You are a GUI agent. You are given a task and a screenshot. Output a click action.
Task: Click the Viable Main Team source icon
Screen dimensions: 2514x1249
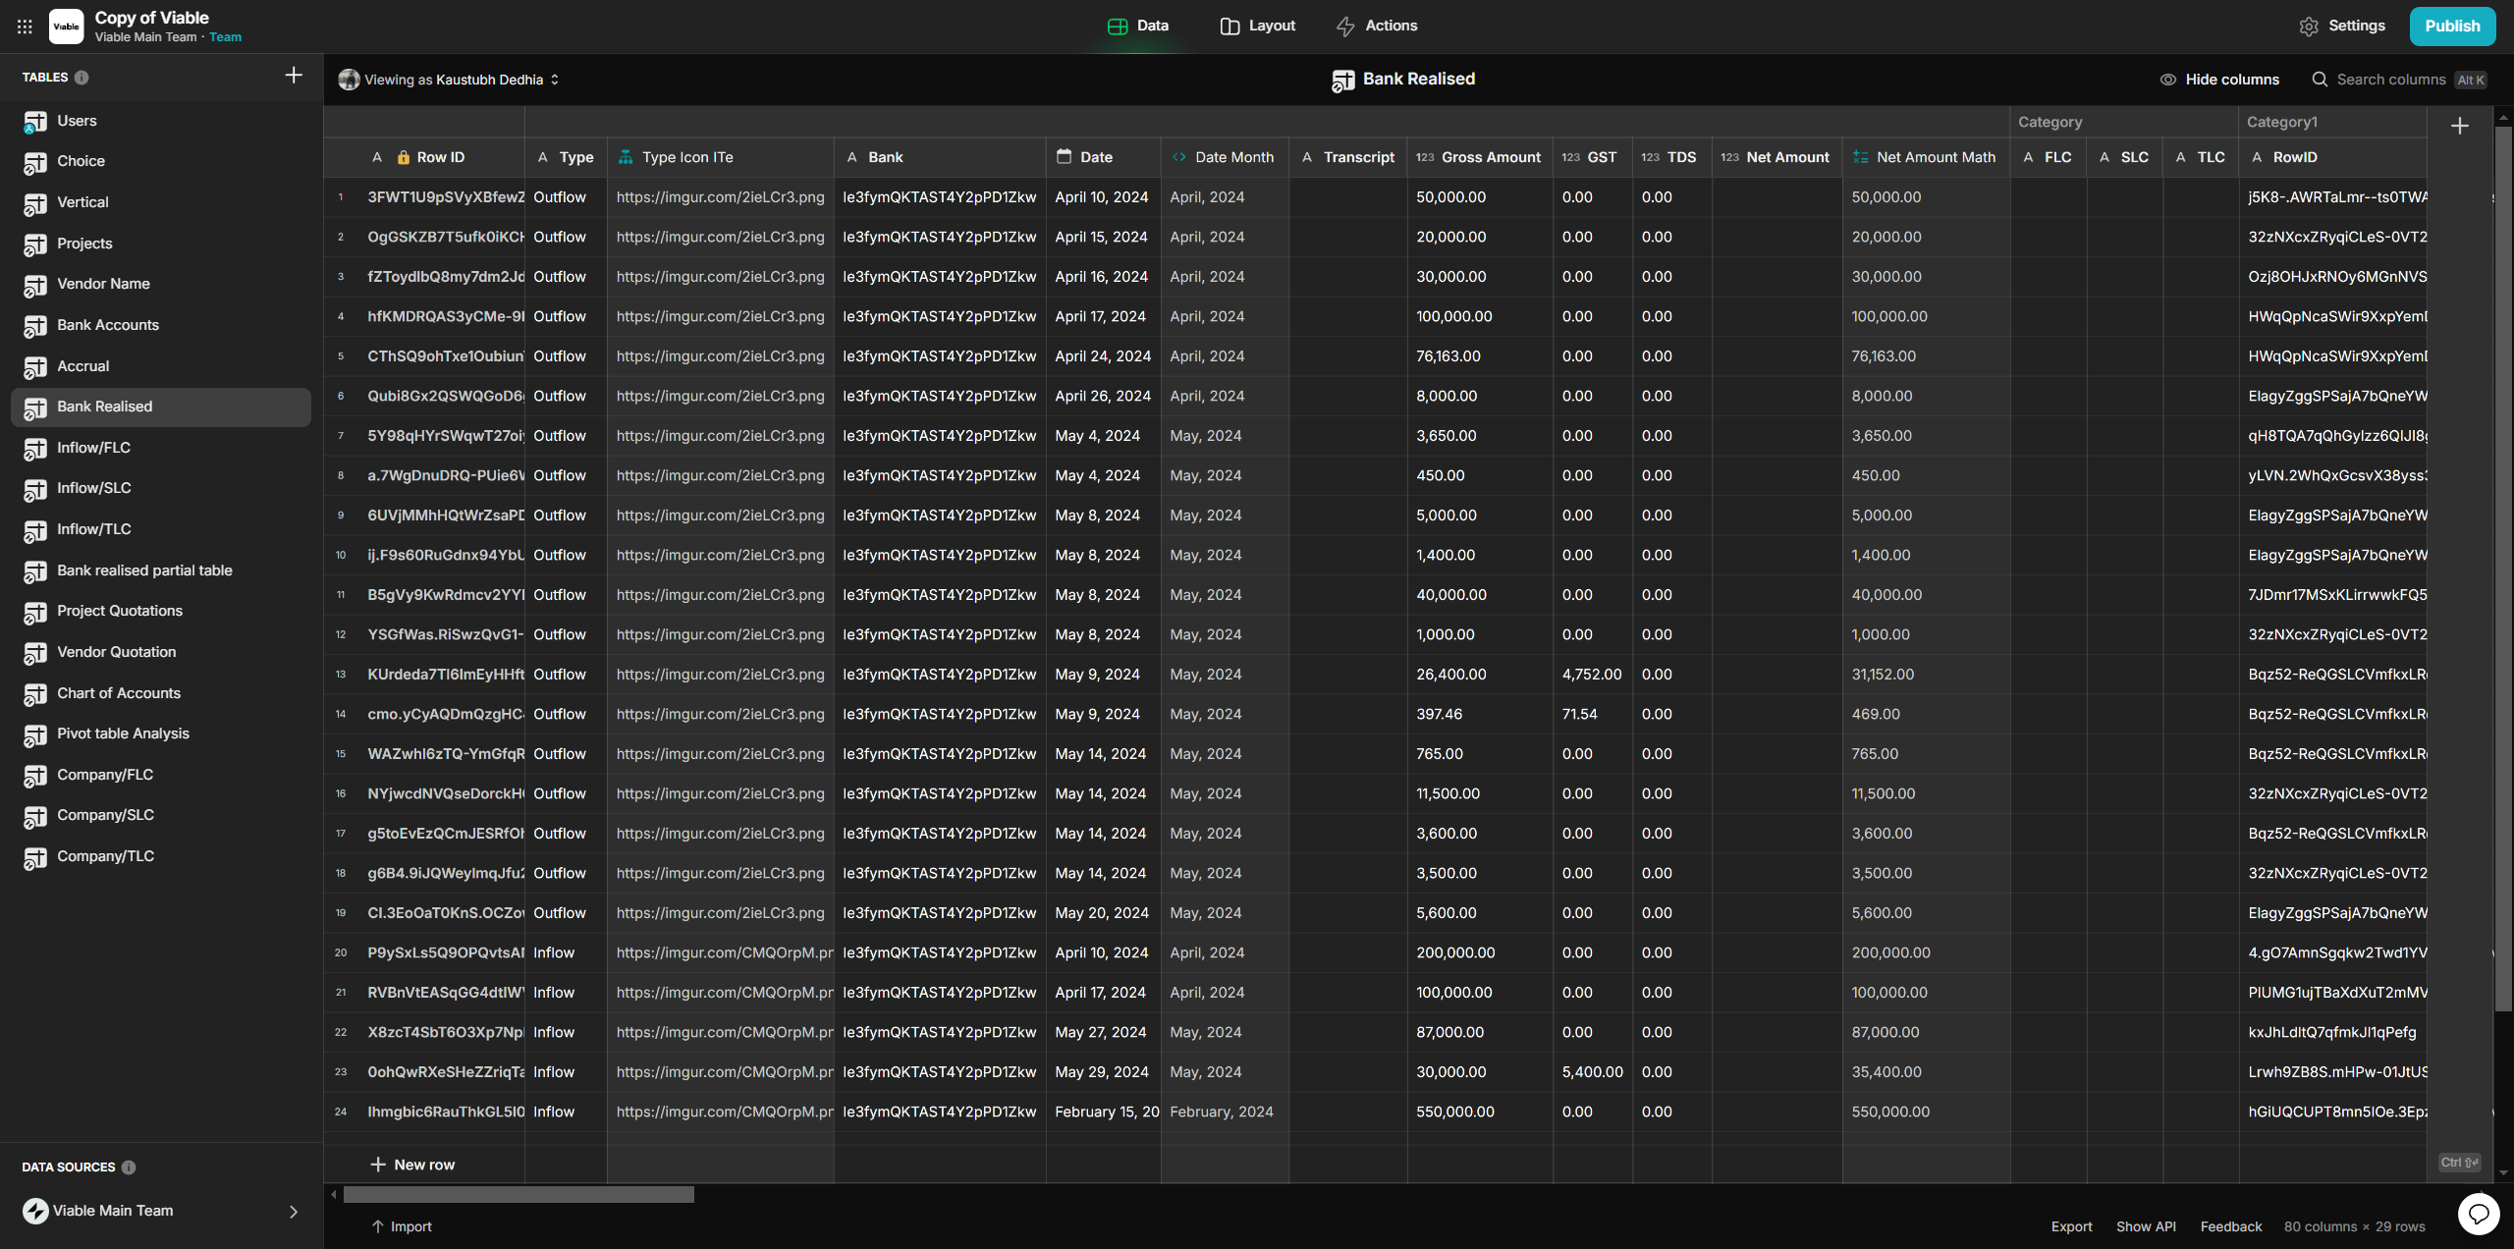35,1212
